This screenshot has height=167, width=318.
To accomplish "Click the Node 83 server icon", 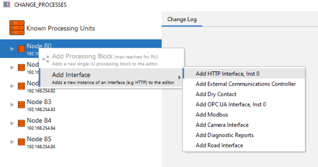I will 21,105.
